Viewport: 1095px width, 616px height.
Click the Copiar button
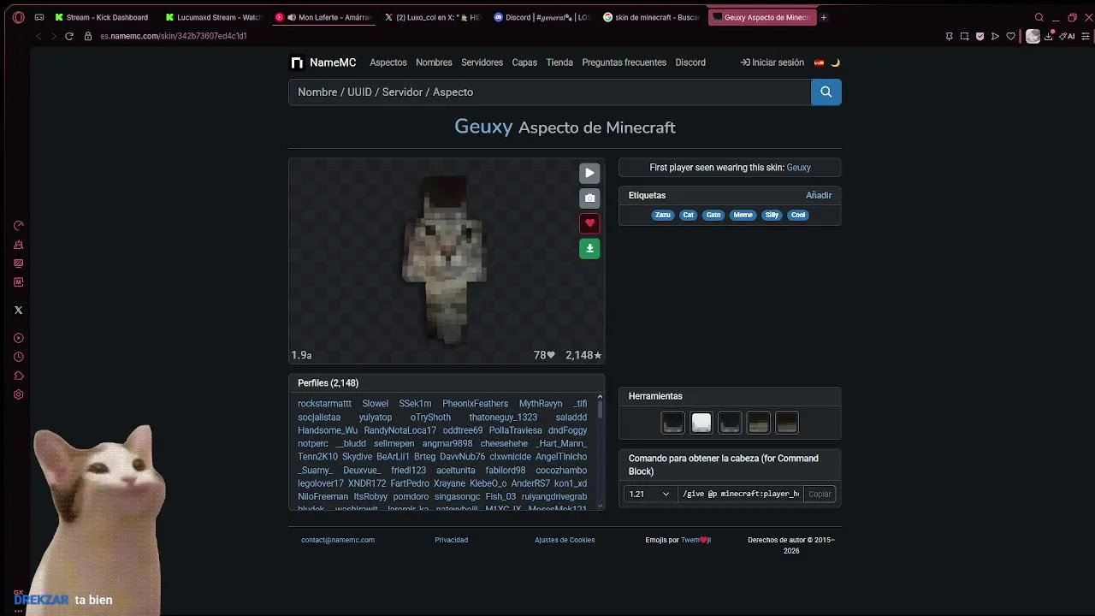[820, 494]
